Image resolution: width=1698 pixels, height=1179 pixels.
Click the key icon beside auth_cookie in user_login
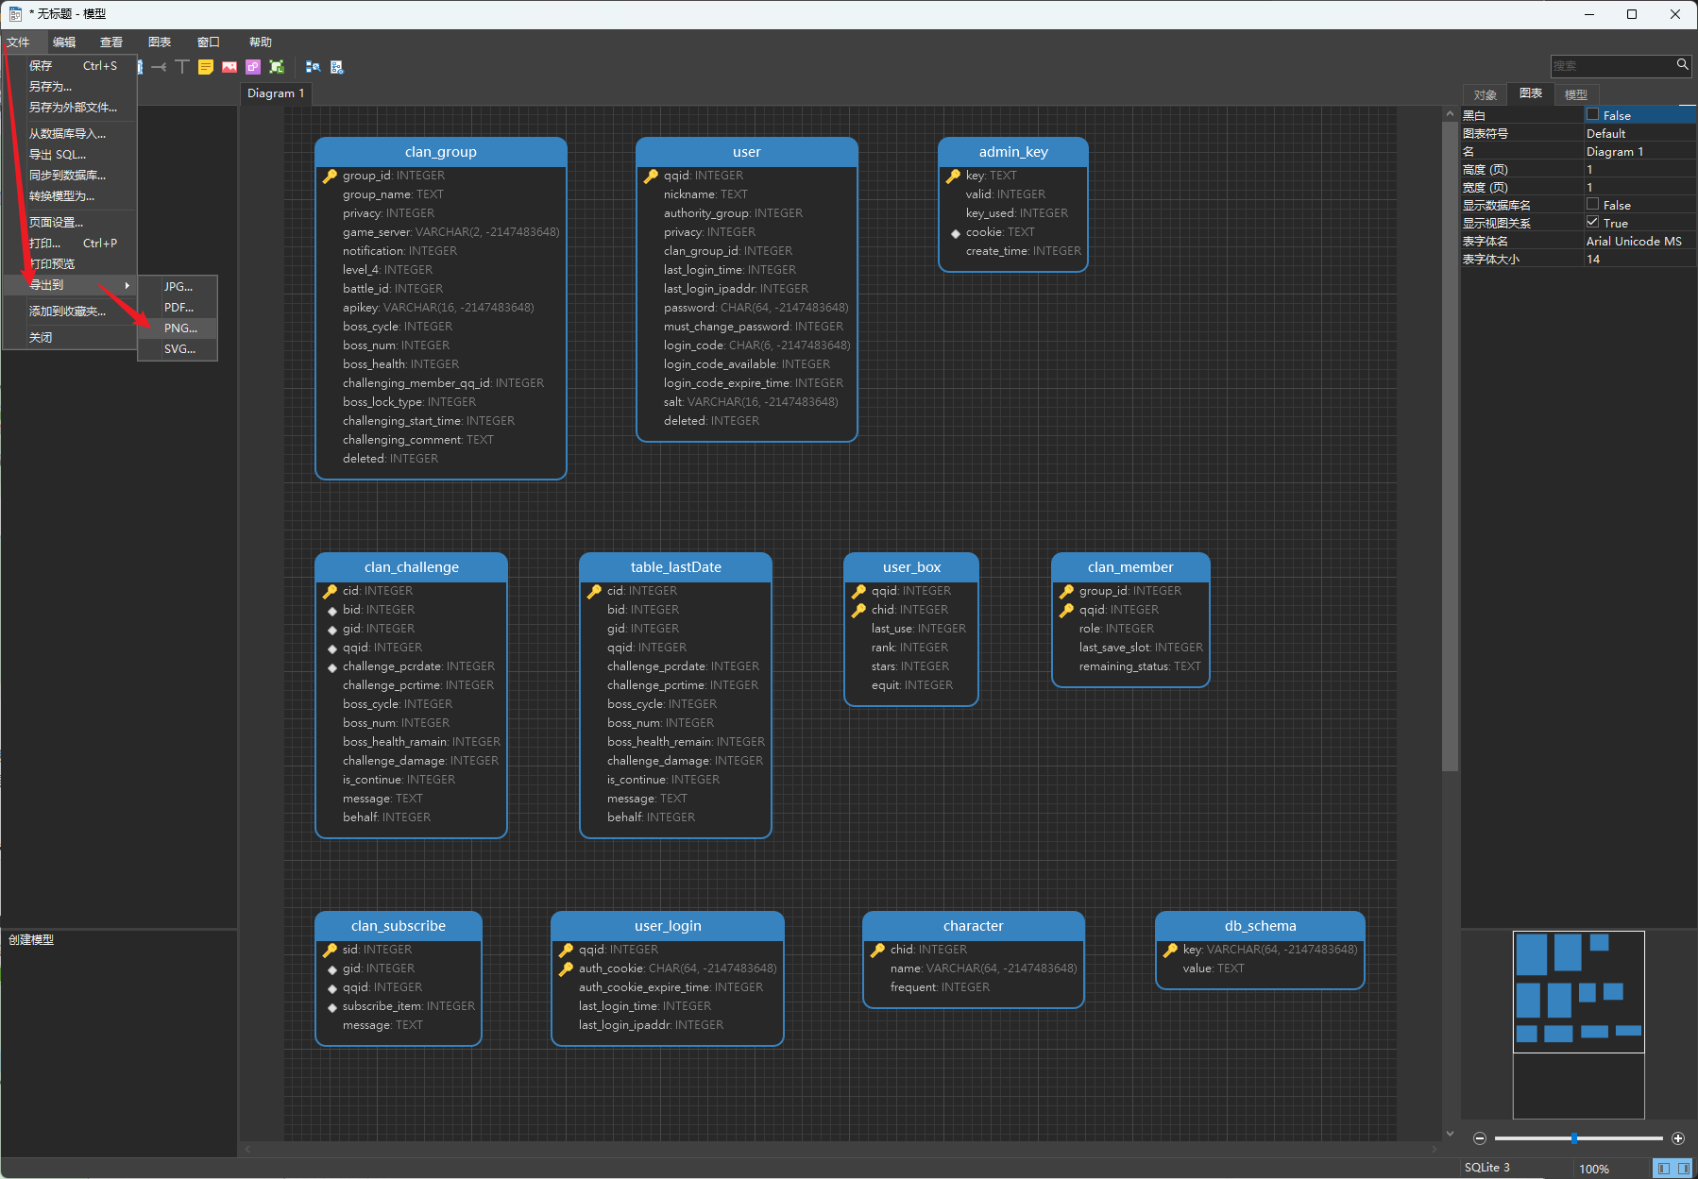(566, 968)
